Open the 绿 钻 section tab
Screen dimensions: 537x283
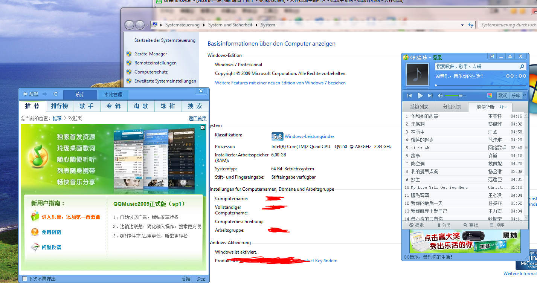(x=168, y=106)
